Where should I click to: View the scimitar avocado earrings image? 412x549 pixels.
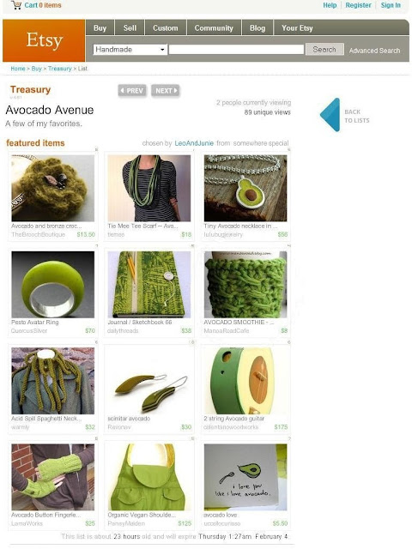click(149, 381)
